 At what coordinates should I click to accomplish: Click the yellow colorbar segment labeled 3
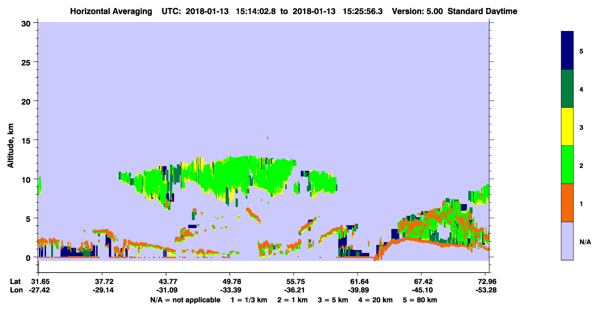tap(567, 127)
